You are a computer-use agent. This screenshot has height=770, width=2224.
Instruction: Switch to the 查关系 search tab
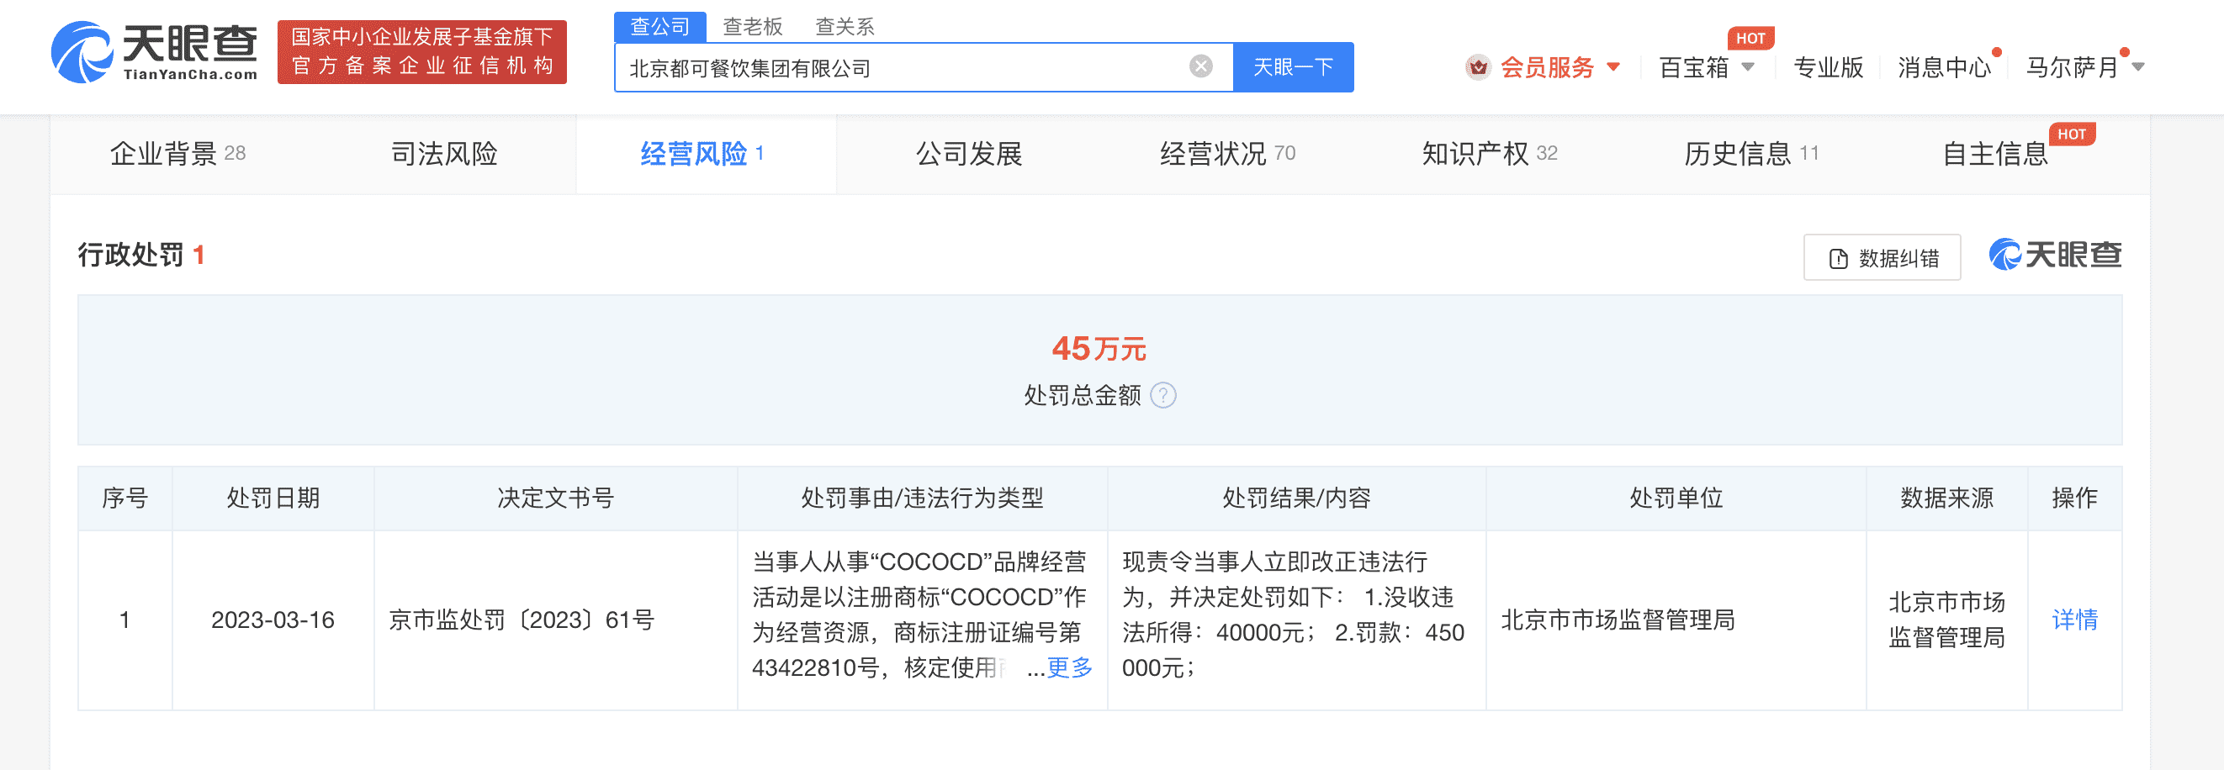845,27
